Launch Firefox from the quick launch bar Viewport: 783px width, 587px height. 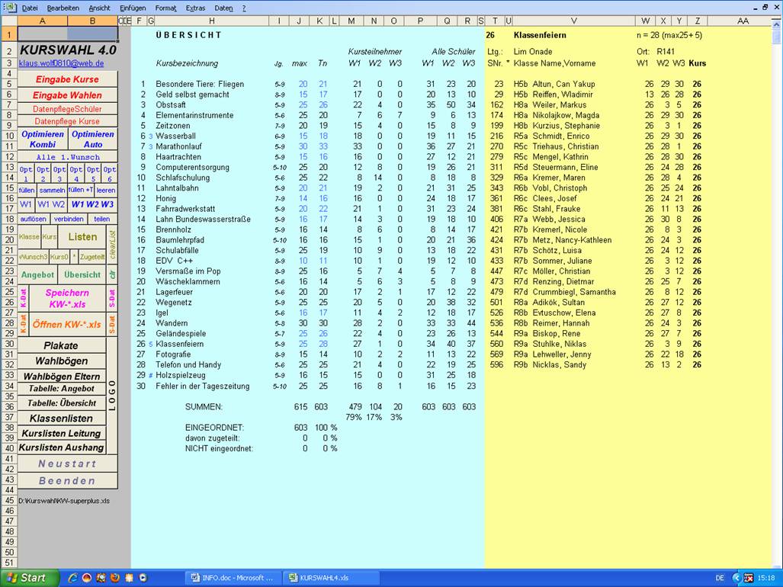(115, 578)
